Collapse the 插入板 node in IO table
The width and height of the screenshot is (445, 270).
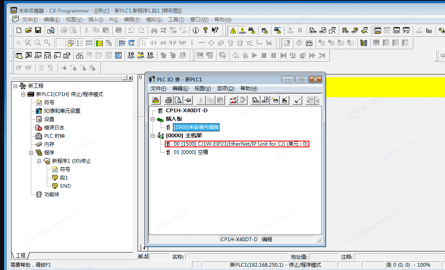pos(153,119)
